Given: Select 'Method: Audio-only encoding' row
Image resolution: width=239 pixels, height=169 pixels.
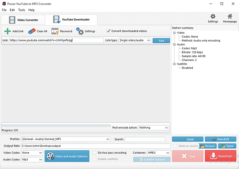Looking at the screenshot, I should tap(201, 41).
